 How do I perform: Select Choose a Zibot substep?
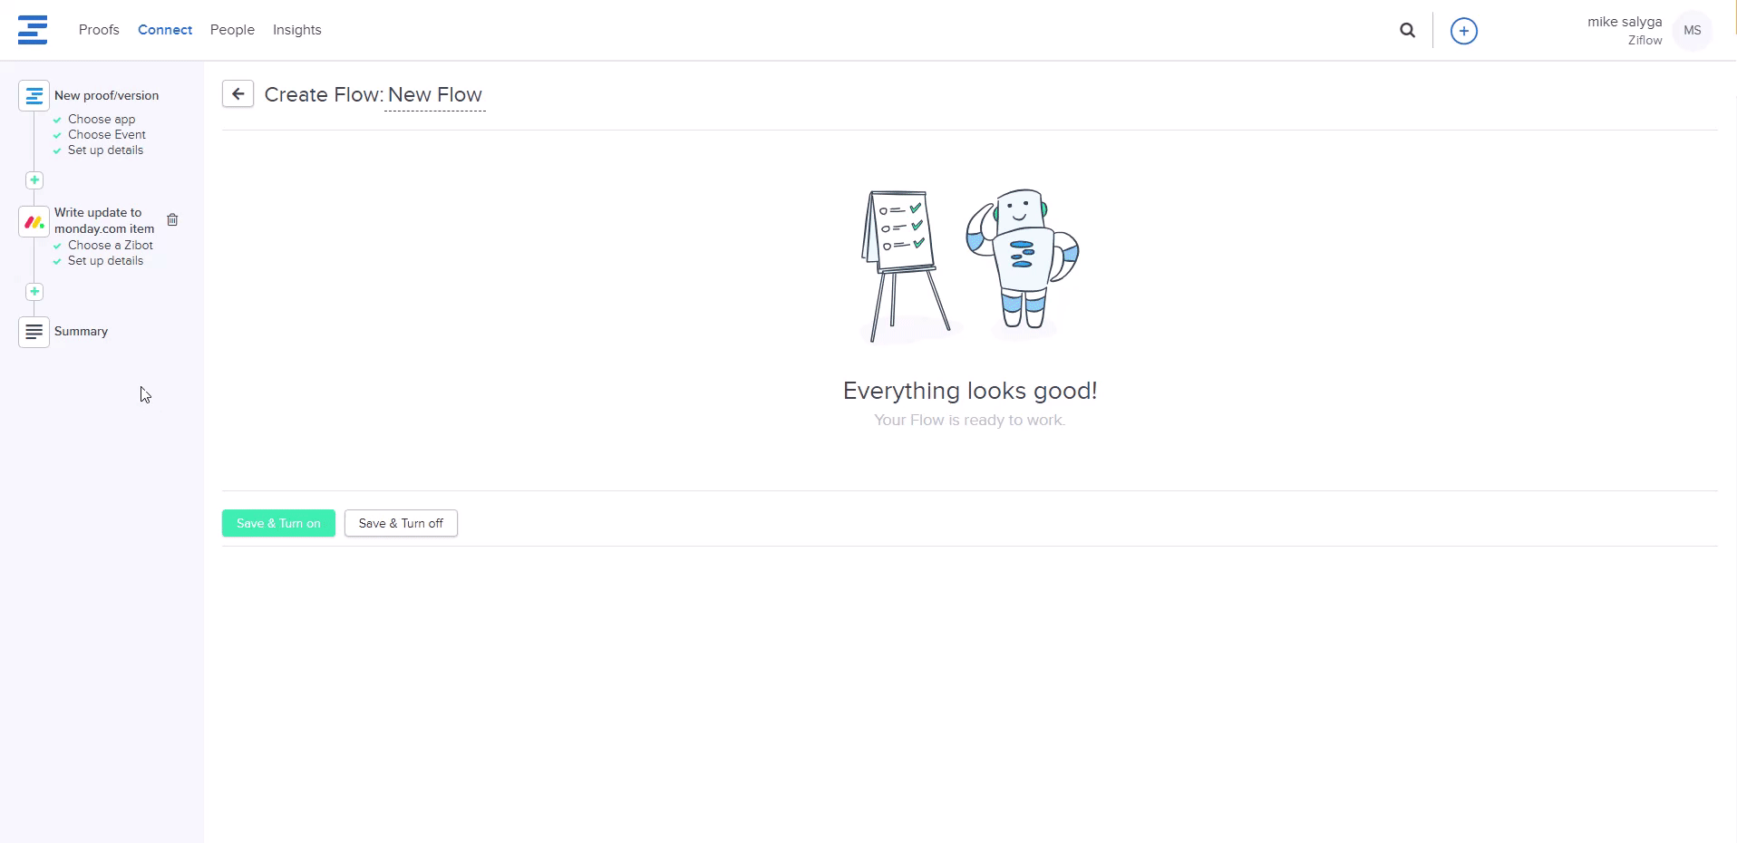pos(111,245)
